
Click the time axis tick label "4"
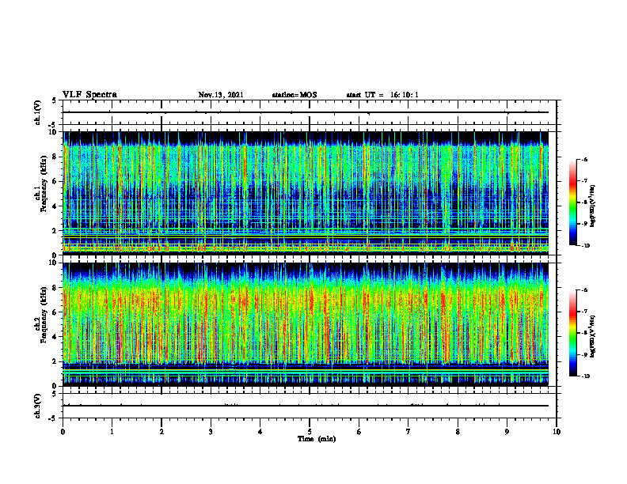click(x=260, y=432)
